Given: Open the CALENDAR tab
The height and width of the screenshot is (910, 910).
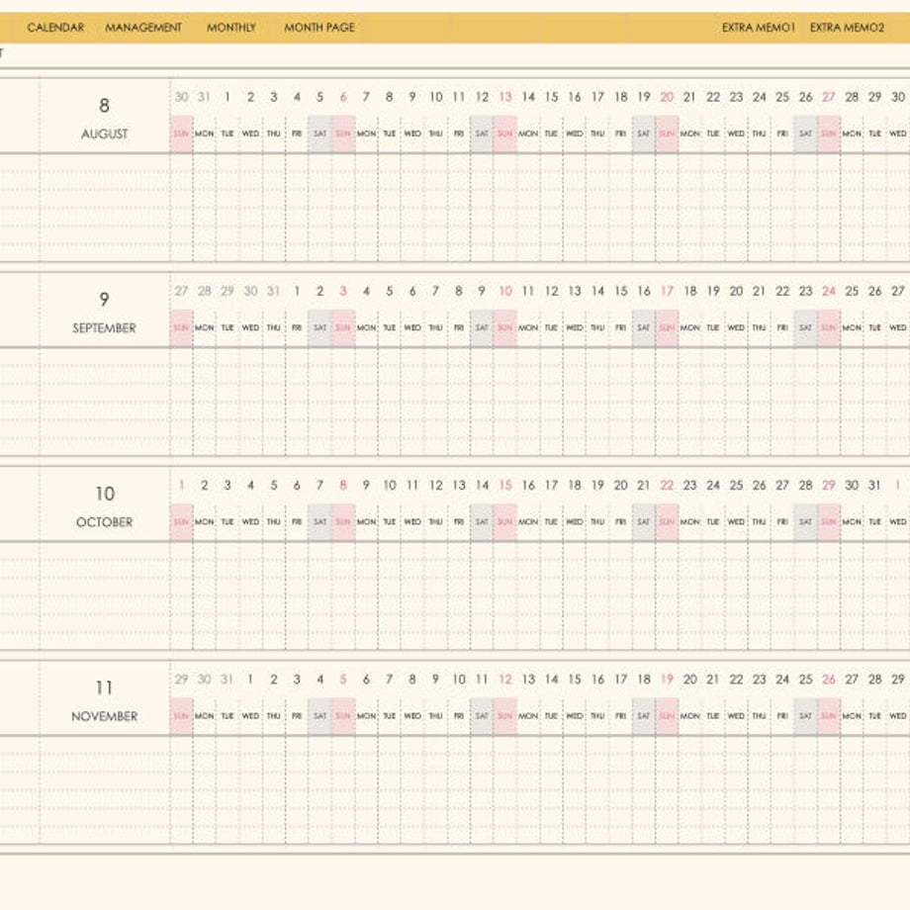Looking at the screenshot, I should 55,28.
